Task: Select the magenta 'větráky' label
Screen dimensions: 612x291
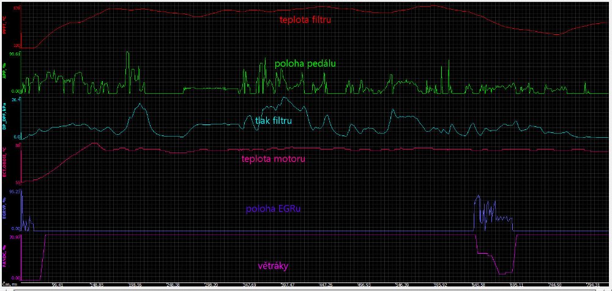Action: (274, 266)
